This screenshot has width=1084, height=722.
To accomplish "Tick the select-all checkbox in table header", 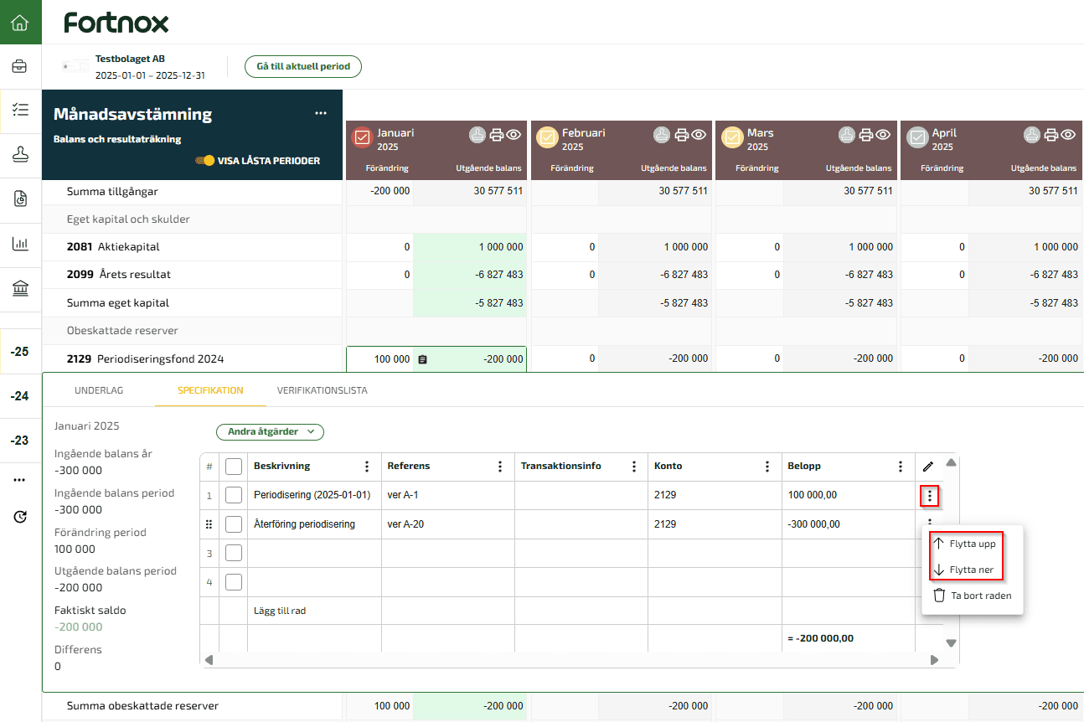I will pos(234,467).
